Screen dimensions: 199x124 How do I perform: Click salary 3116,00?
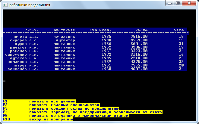139,55
